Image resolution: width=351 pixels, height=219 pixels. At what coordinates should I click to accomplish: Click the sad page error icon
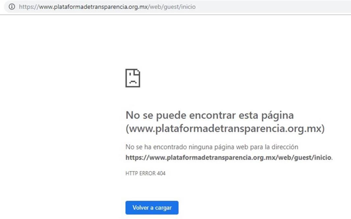click(133, 78)
